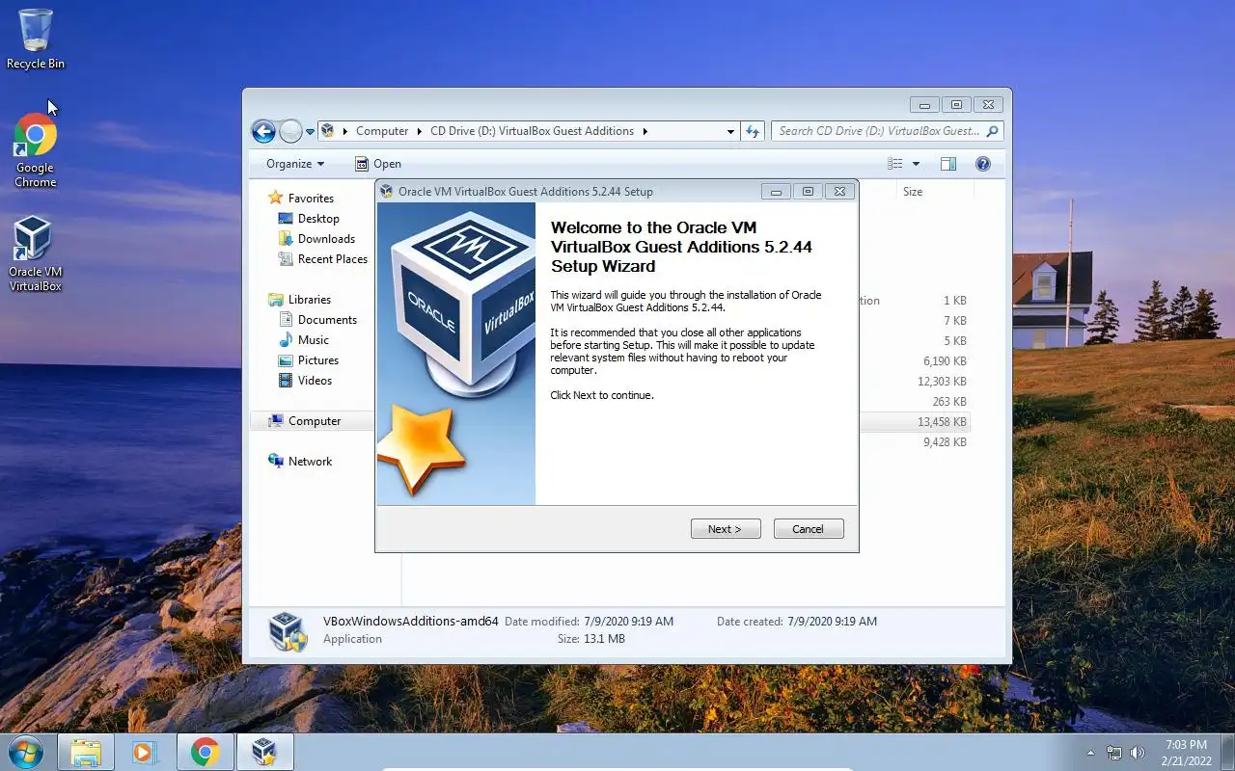Close the Guest Additions setup dialog
This screenshot has width=1235, height=771.
point(839,192)
